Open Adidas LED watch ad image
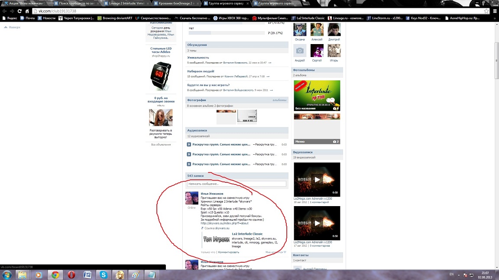The width and height of the screenshot is (499, 280). 161,76
